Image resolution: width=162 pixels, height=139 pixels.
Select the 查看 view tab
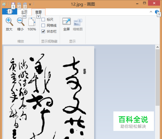coord(39,12)
